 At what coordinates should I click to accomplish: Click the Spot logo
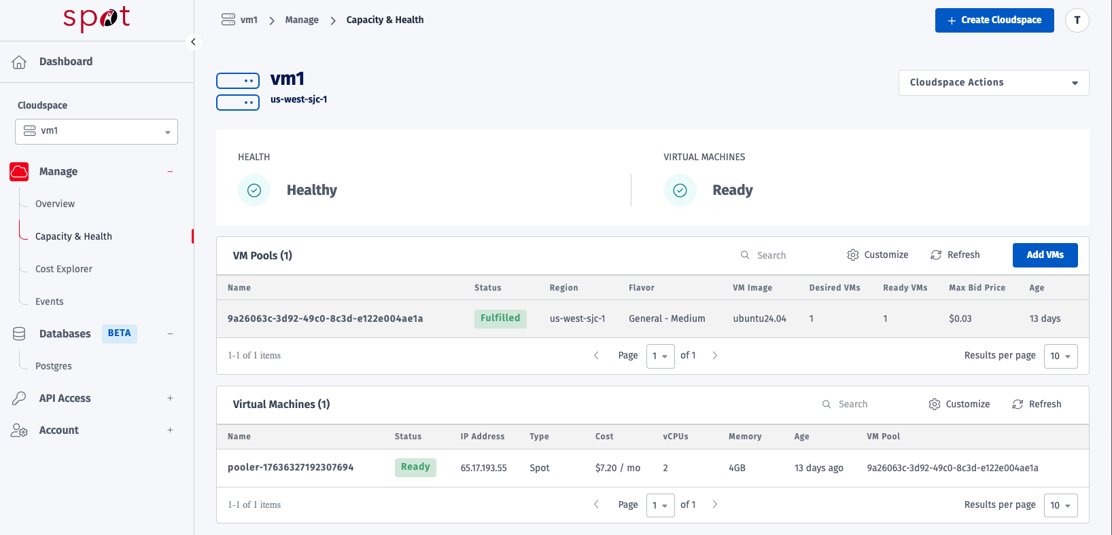coord(97,18)
